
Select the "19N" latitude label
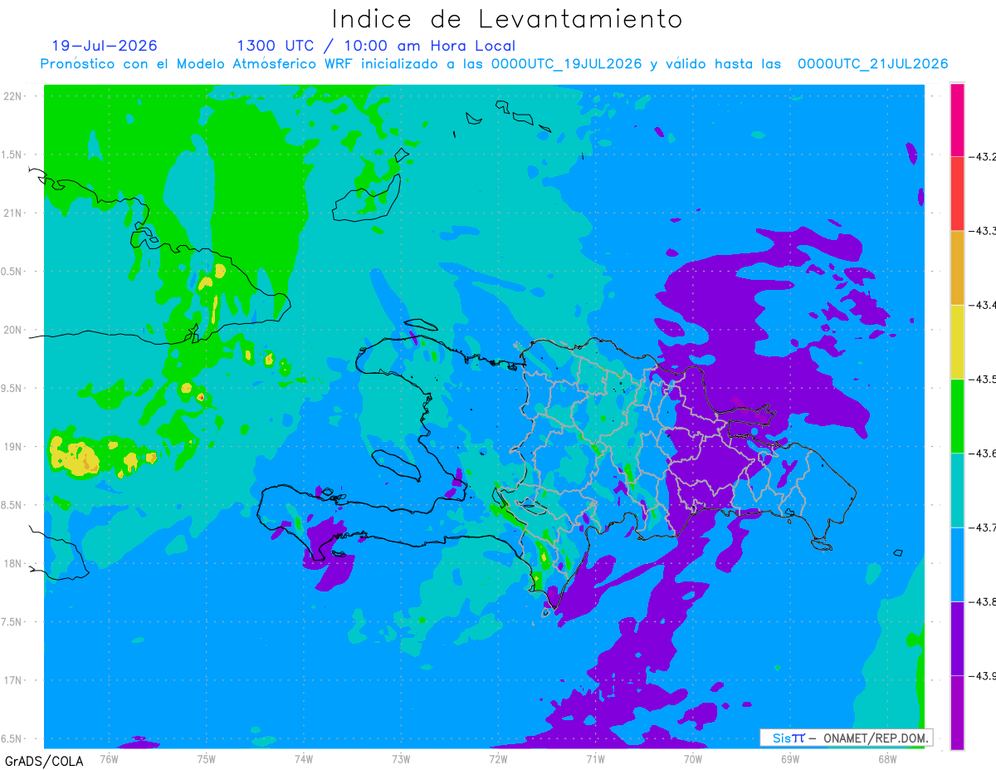12,446
